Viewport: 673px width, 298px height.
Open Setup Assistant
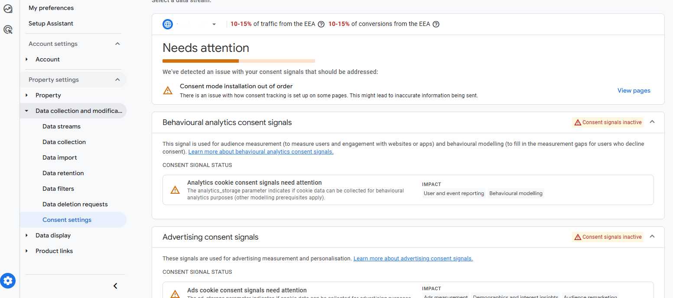click(x=51, y=23)
